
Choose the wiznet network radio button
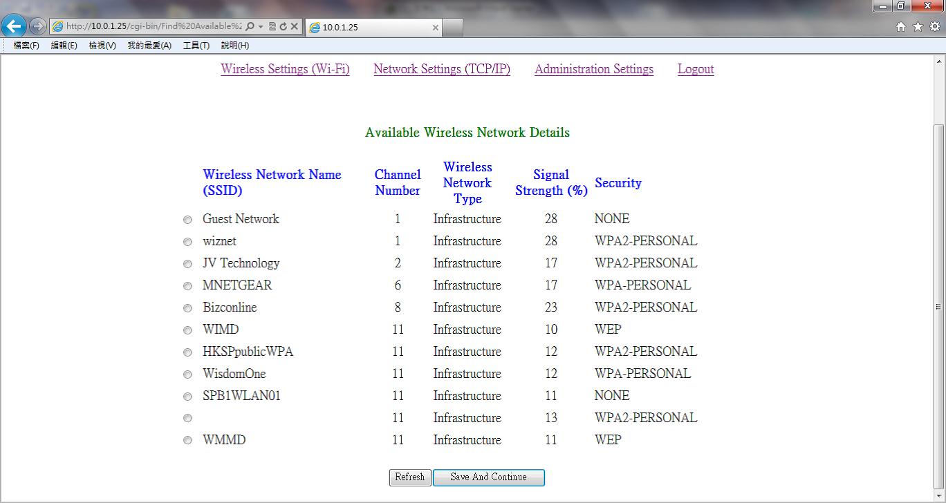coord(187,242)
